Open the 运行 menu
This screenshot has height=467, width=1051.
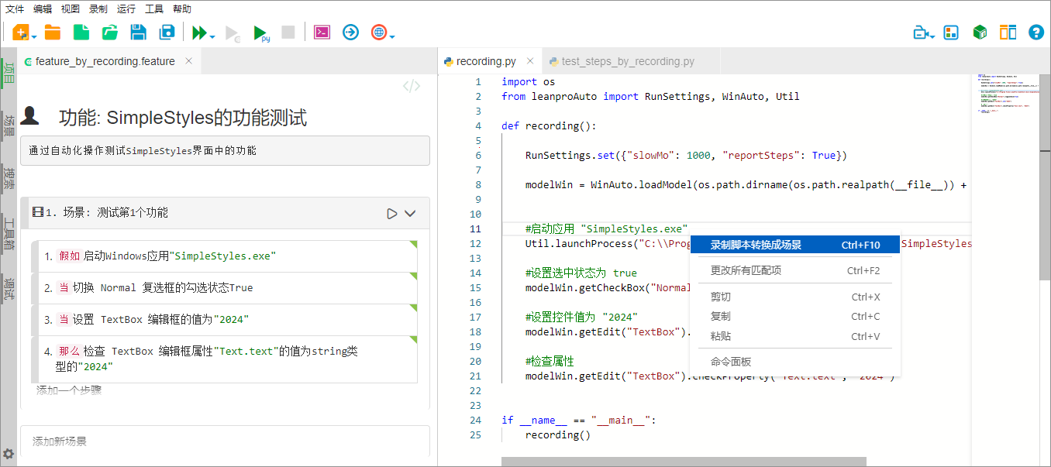point(126,9)
